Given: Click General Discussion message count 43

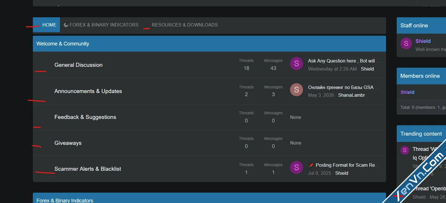Looking at the screenshot, I should (273, 68).
